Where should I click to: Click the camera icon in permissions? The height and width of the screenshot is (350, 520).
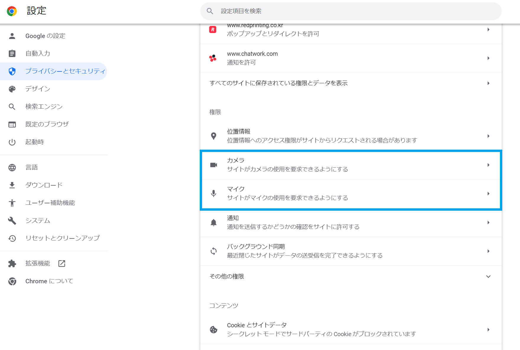pos(214,165)
